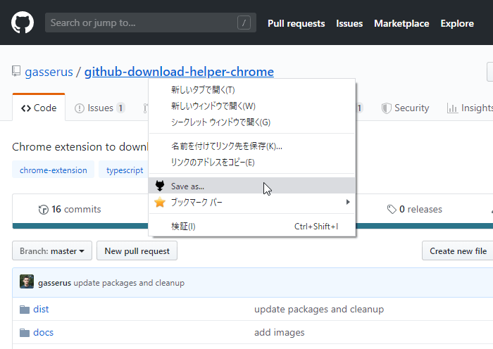
Task: Click the gasserus avatar thumbnail
Action: (x=27, y=281)
